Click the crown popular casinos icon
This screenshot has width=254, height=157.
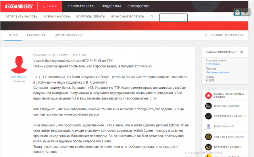[x=208, y=96]
